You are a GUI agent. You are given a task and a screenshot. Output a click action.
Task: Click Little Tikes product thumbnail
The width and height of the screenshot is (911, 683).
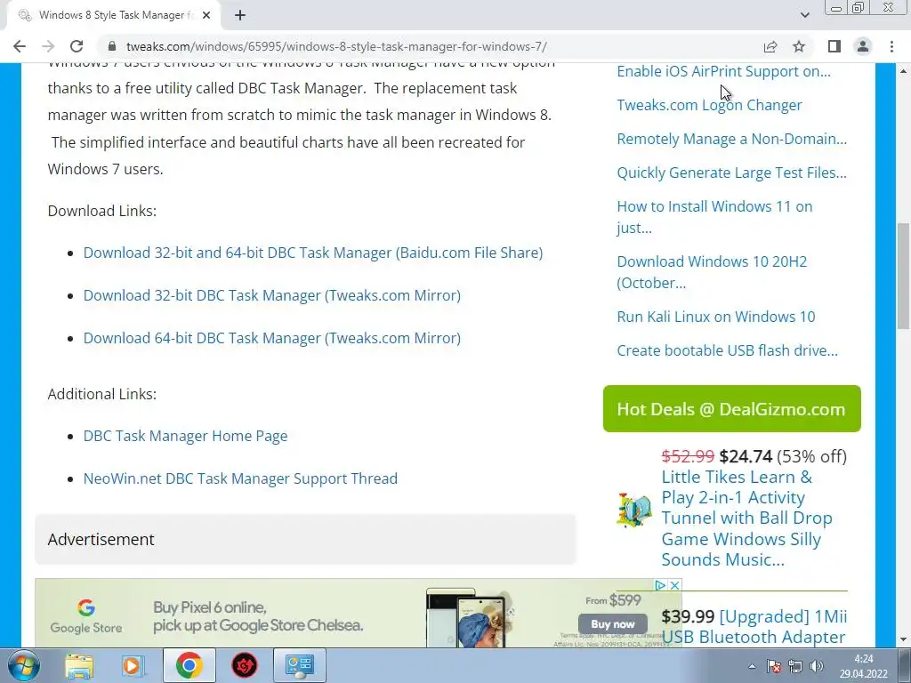[x=633, y=510]
